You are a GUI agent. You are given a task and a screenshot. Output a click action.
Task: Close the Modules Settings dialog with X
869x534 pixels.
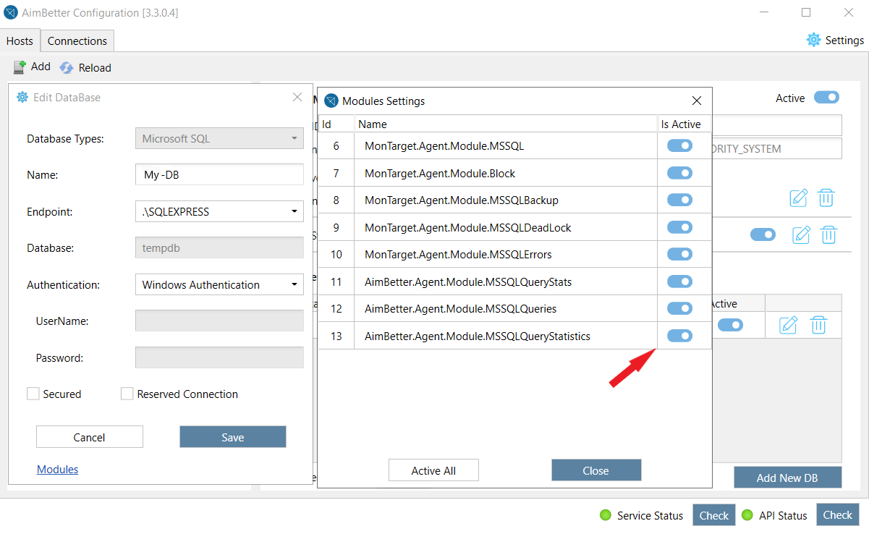coord(697,101)
